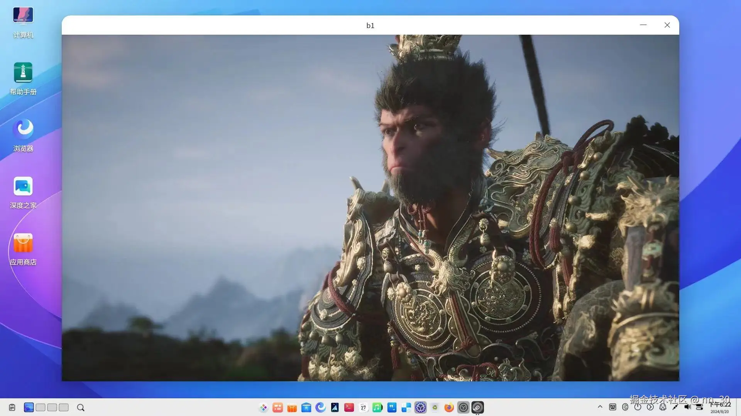Open the clipboard icon on taskbar
This screenshot has width=741, height=416.
tap(12, 408)
